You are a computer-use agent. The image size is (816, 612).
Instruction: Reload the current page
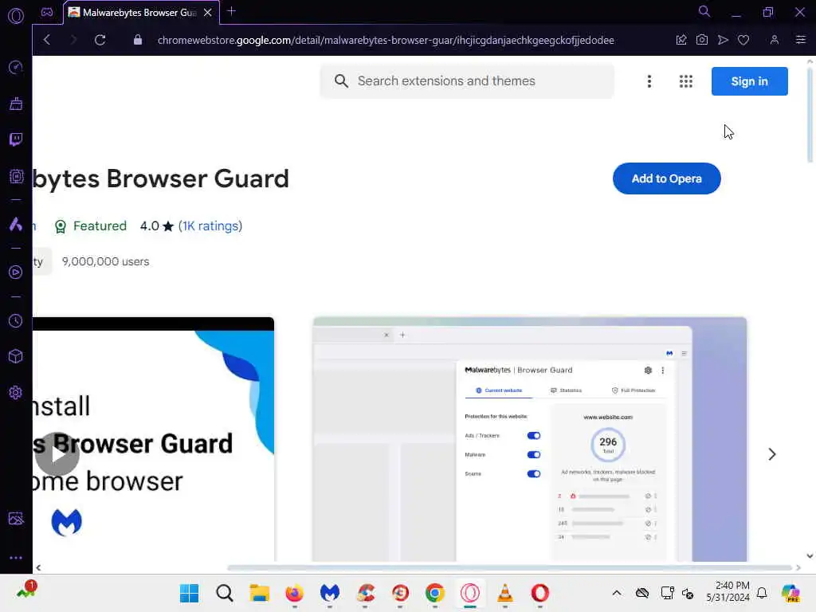pyautogui.click(x=100, y=40)
